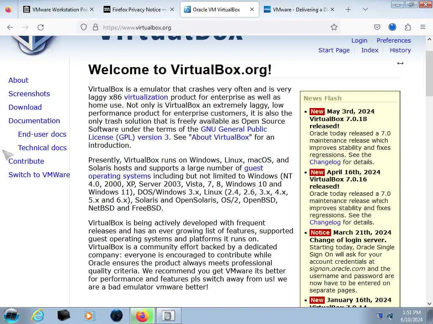The image size is (433, 324).
Task: Open Screenshots in the left sidebar
Action: 29,94
